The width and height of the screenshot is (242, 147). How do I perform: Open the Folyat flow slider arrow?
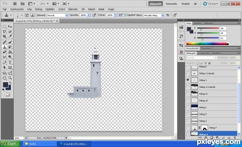(x=115, y=15)
